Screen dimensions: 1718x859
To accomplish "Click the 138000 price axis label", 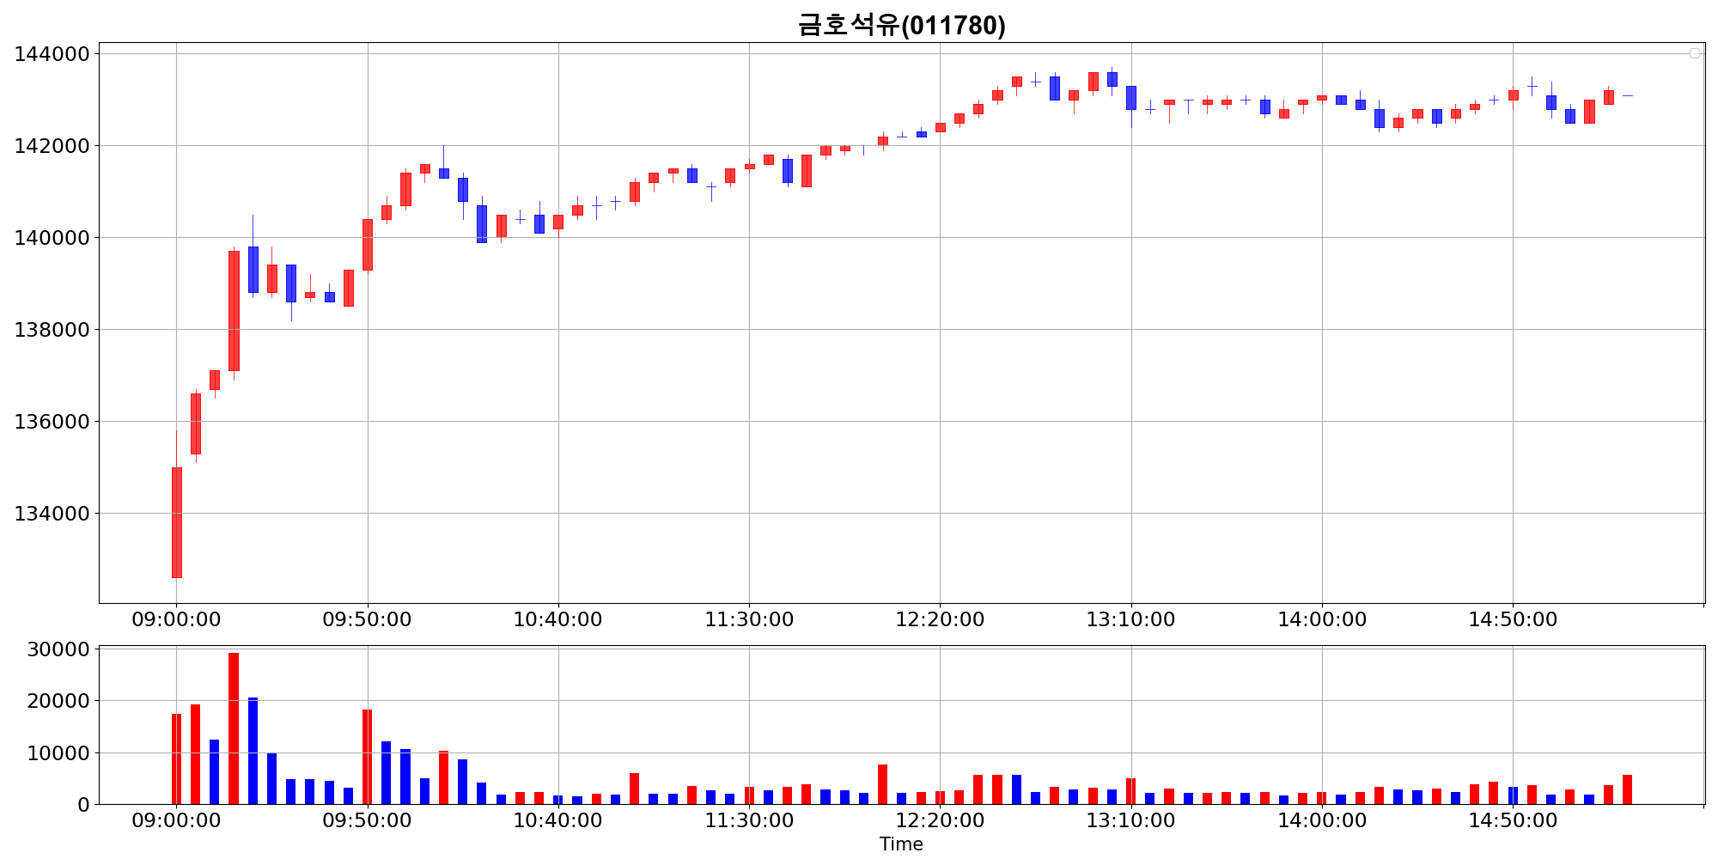I will click(52, 330).
